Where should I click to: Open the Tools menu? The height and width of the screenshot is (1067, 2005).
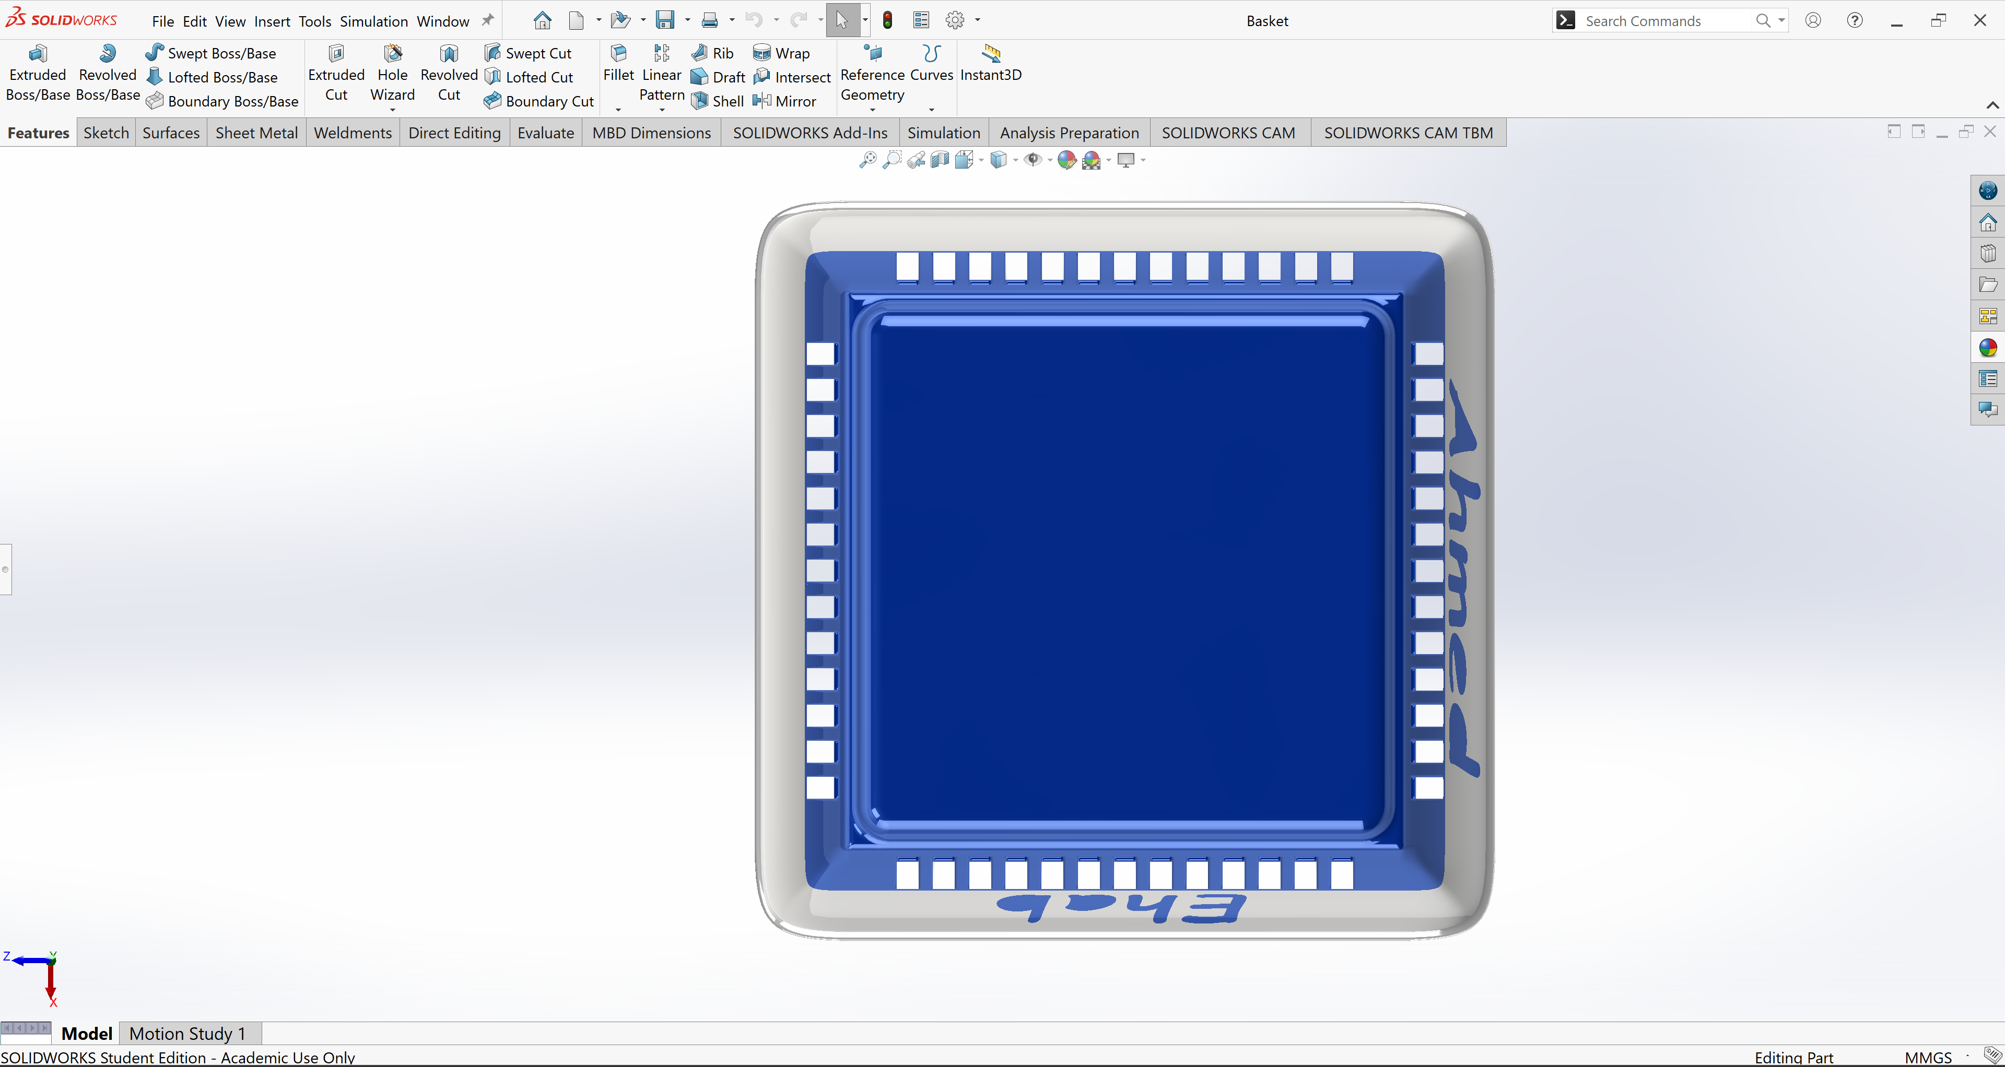pos(314,21)
